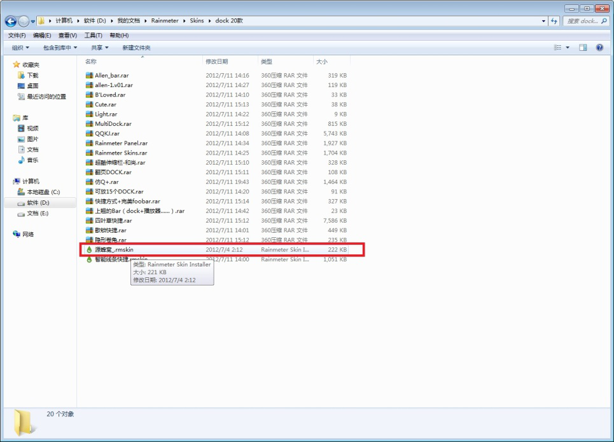Viewport: 614px width, 442px height.
Task: Select file 超酷伸缩栏-和尚.rar by name
Action: coord(120,162)
